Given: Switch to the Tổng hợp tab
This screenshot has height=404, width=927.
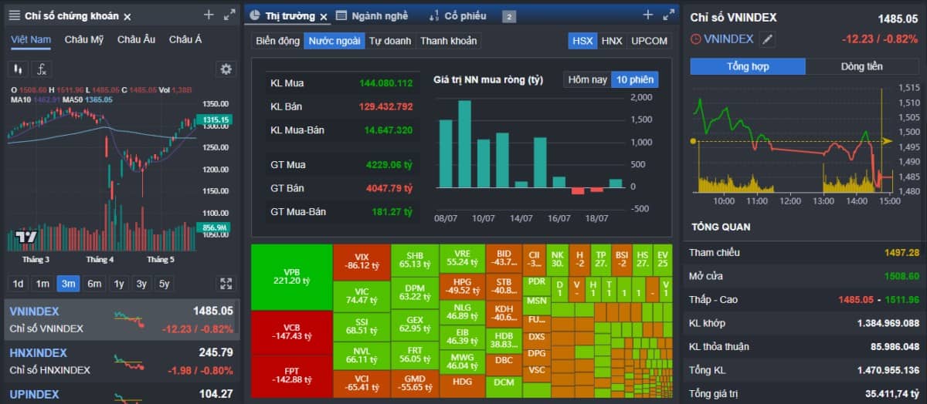Looking at the screenshot, I should [x=748, y=66].
